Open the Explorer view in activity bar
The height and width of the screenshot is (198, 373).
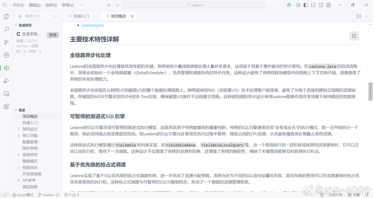[6, 17]
